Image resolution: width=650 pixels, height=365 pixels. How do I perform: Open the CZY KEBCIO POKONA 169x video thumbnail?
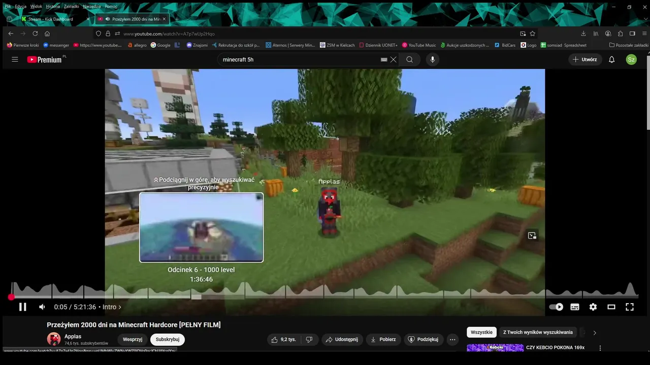point(495,348)
